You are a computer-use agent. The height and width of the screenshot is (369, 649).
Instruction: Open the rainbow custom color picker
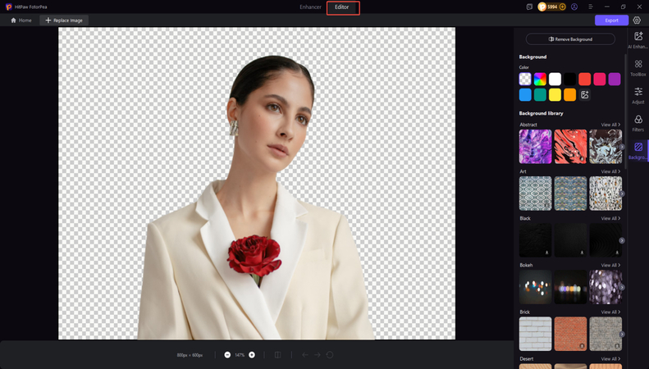540,79
